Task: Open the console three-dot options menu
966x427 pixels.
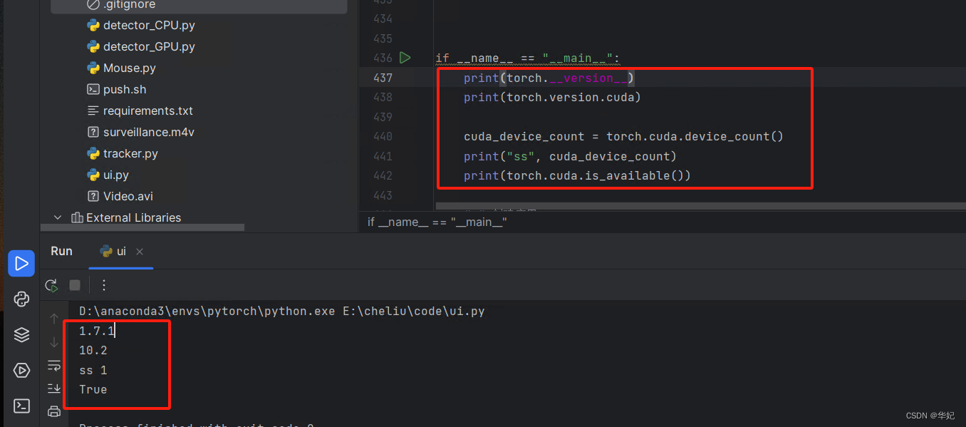Action: (x=104, y=285)
